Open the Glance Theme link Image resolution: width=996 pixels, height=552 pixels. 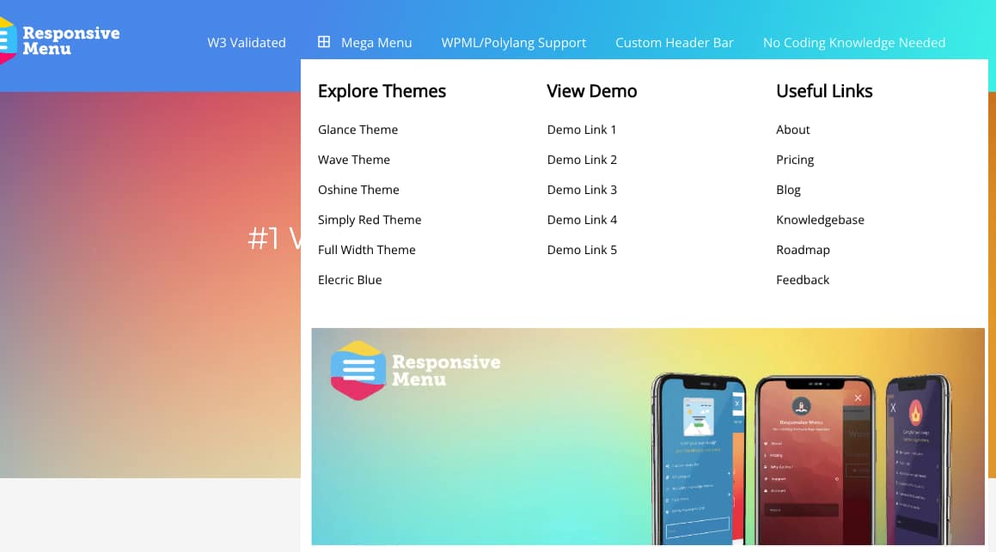pos(357,130)
